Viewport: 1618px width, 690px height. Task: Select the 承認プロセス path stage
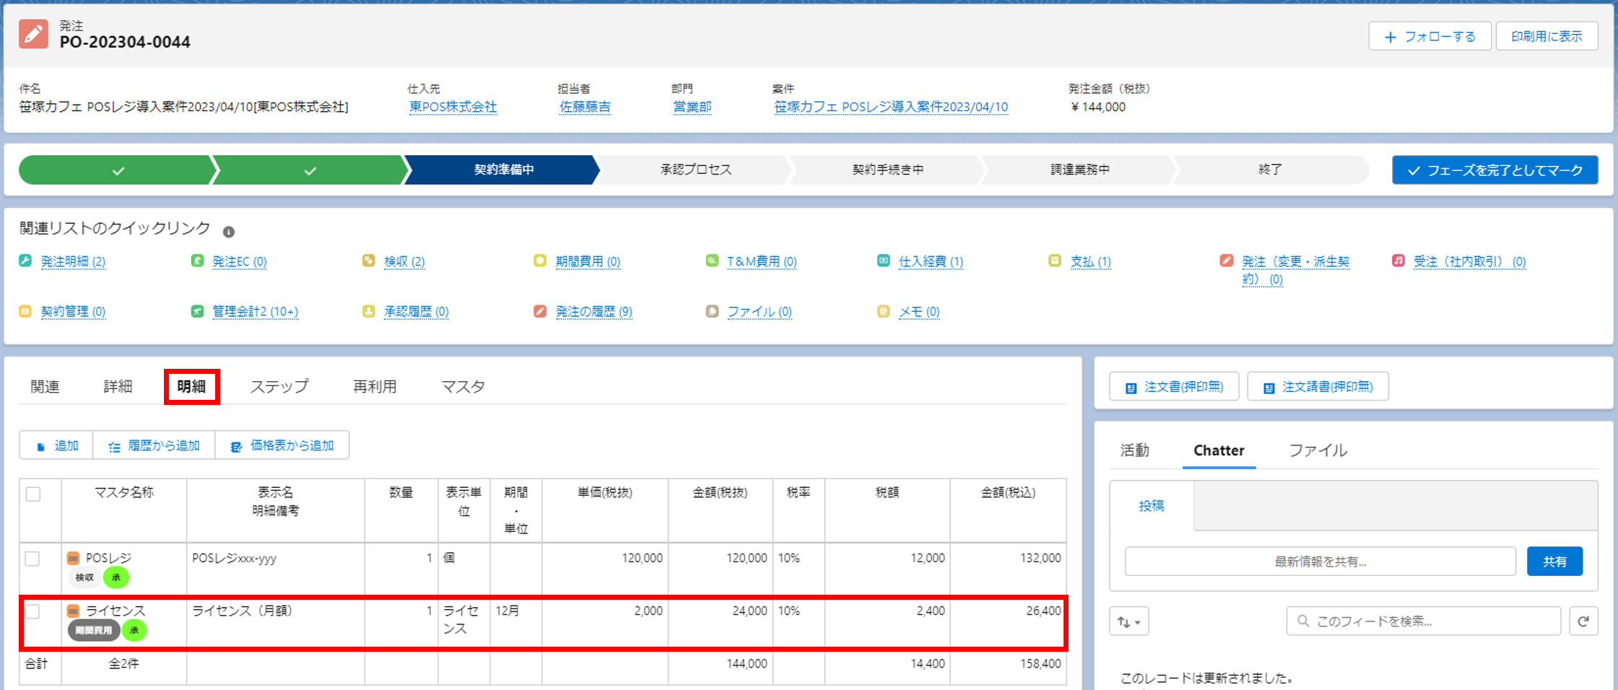[x=695, y=170]
